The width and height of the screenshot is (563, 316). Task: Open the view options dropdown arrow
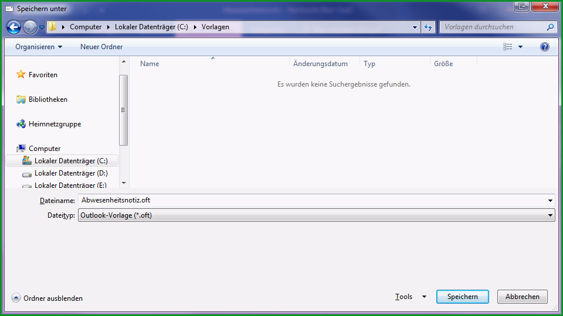tap(520, 47)
